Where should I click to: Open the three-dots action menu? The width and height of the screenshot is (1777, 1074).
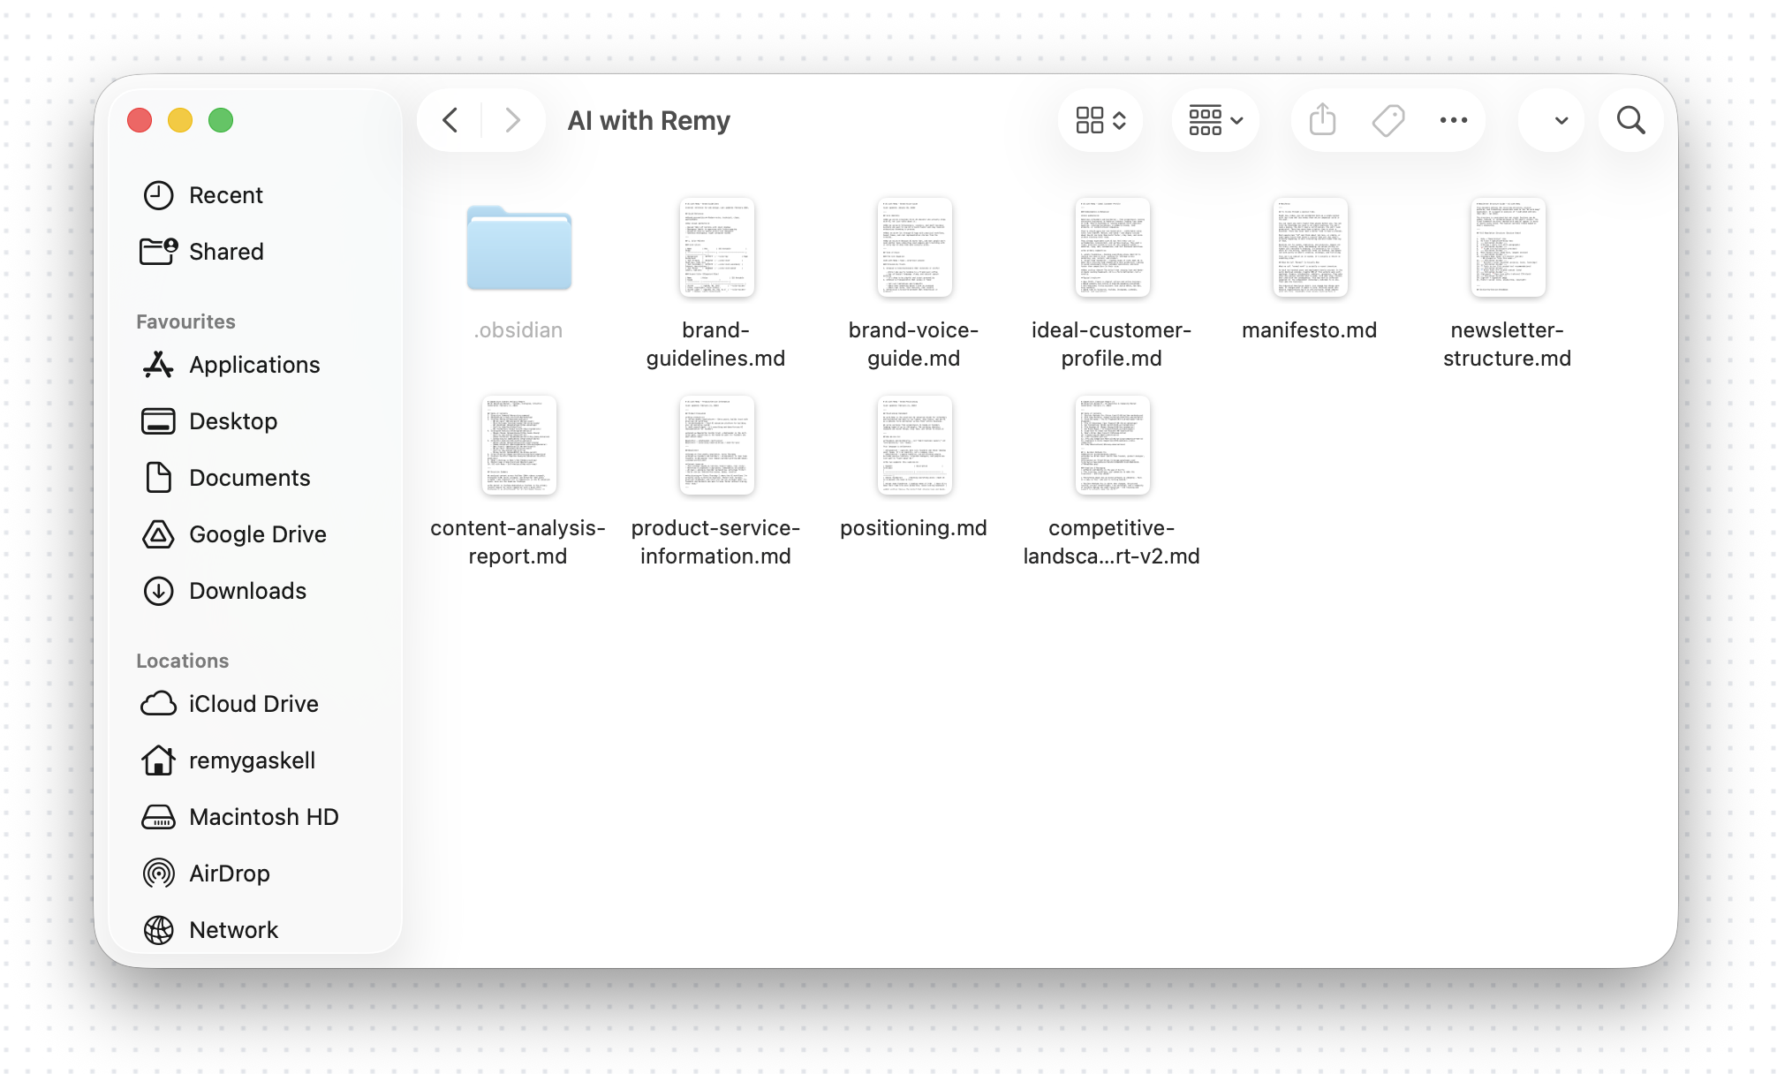pyautogui.click(x=1453, y=120)
